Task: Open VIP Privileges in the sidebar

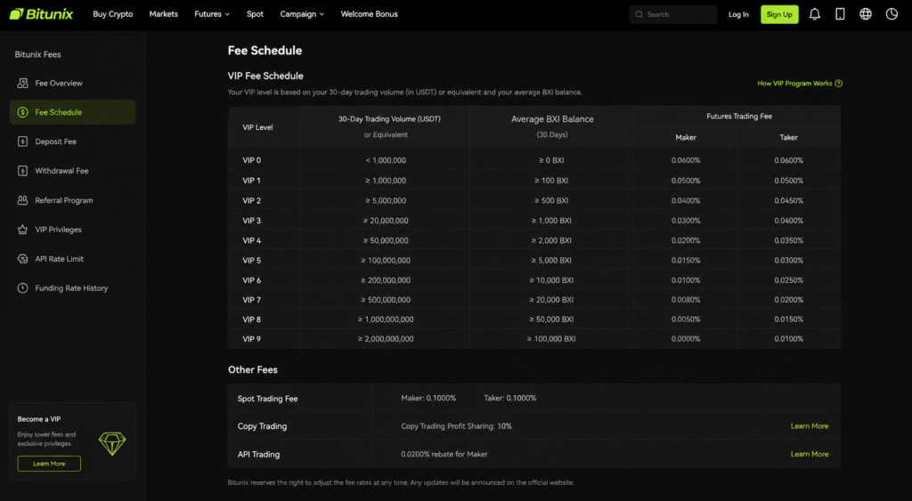Action: pyautogui.click(x=73, y=230)
